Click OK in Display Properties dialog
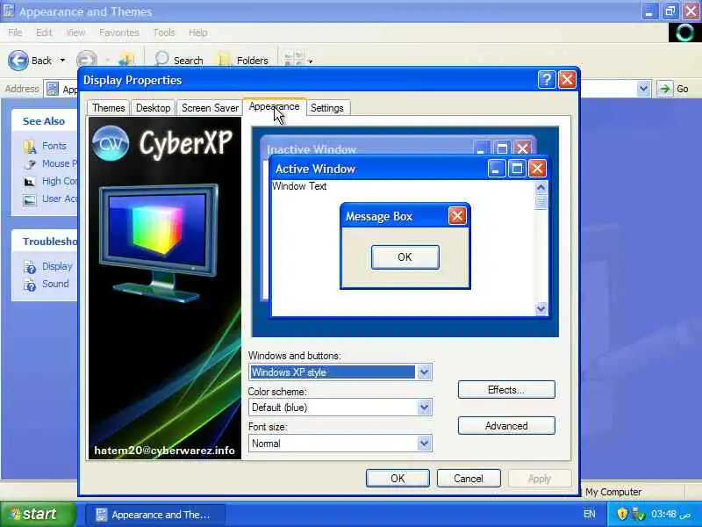This screenshot has width=702, height=527. [398, 478]
